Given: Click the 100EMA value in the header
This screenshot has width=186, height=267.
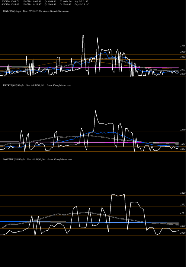Looking at the screenshot, I should 32,1.
